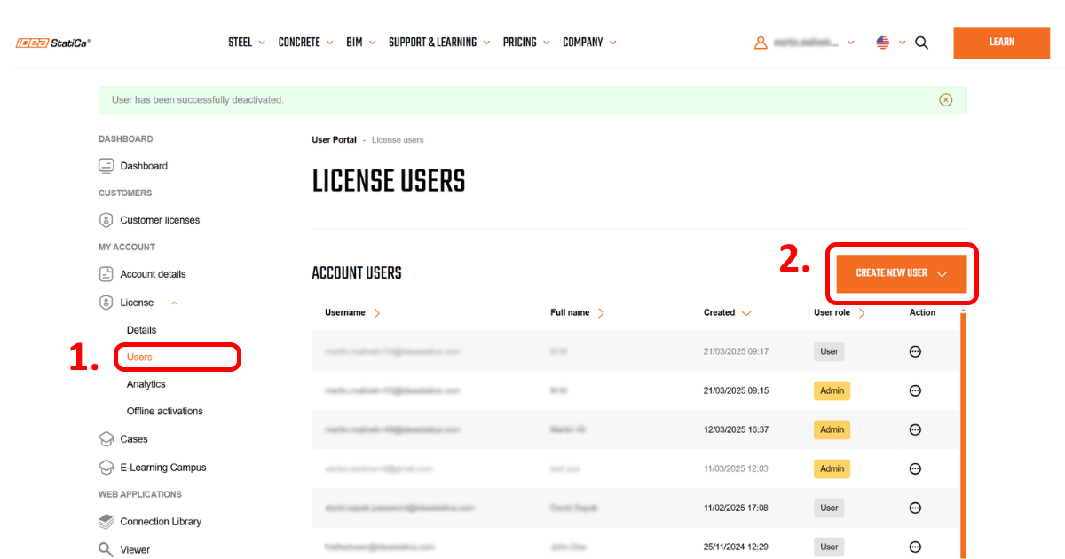Sort the table by Created date arrow
The image size is (1065, 559).
746,313
